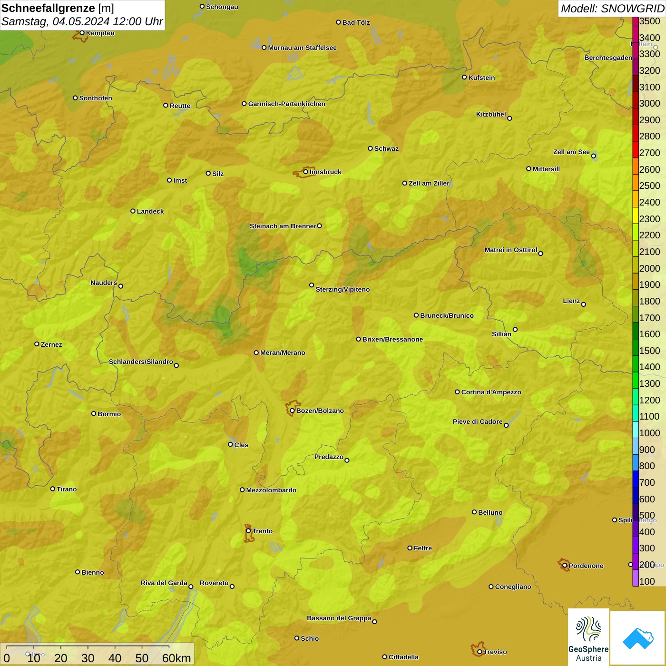Click the 'Rovereto' label
The width and height of the screenshot is (666, 666).
[214, 583]
